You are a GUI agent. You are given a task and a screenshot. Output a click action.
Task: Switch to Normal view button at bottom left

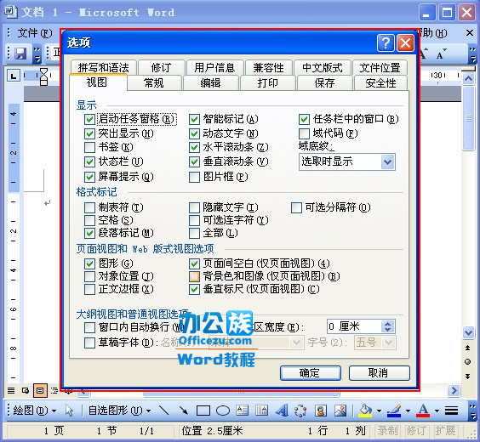11,390
